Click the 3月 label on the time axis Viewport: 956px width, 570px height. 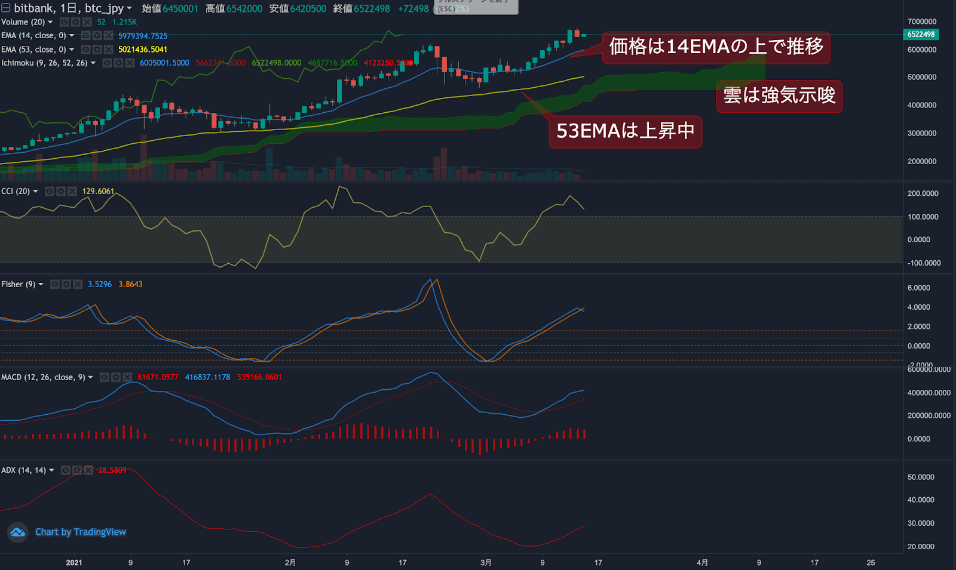coord(486,562)
